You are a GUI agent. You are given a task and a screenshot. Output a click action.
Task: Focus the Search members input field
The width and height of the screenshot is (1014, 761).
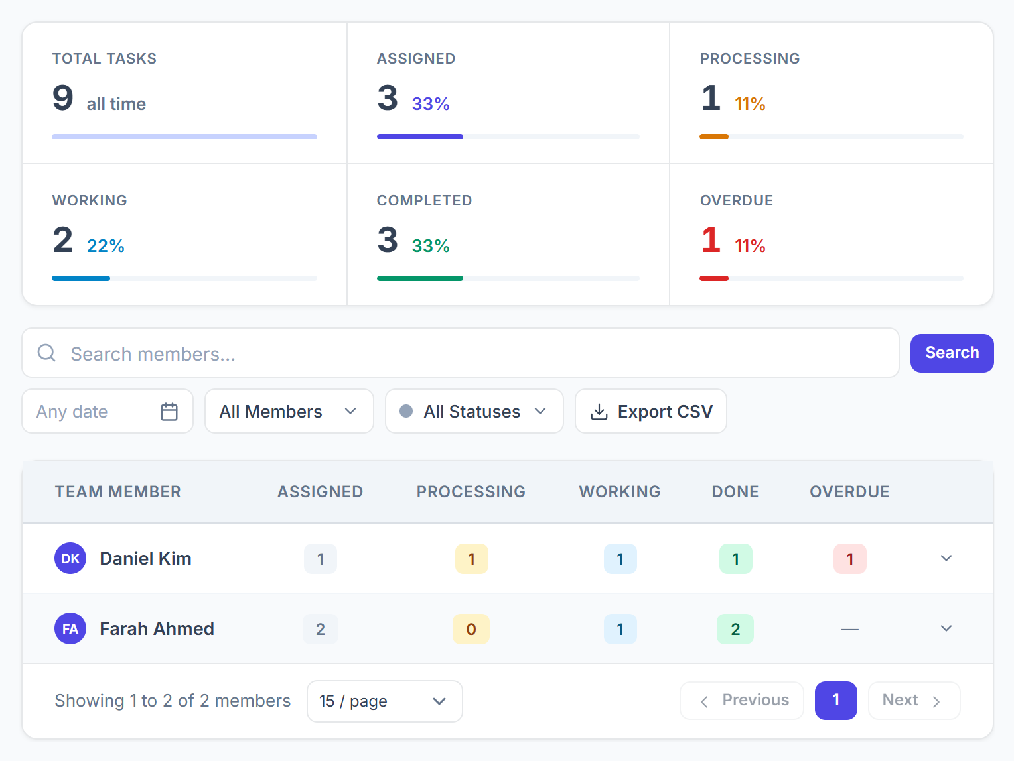[x=461, y=353]
